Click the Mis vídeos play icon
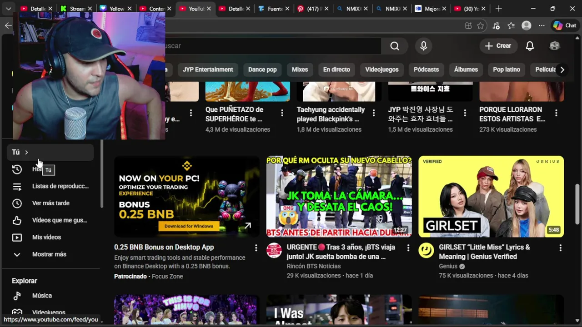The image size is (582, 327). tap(17, 237)
